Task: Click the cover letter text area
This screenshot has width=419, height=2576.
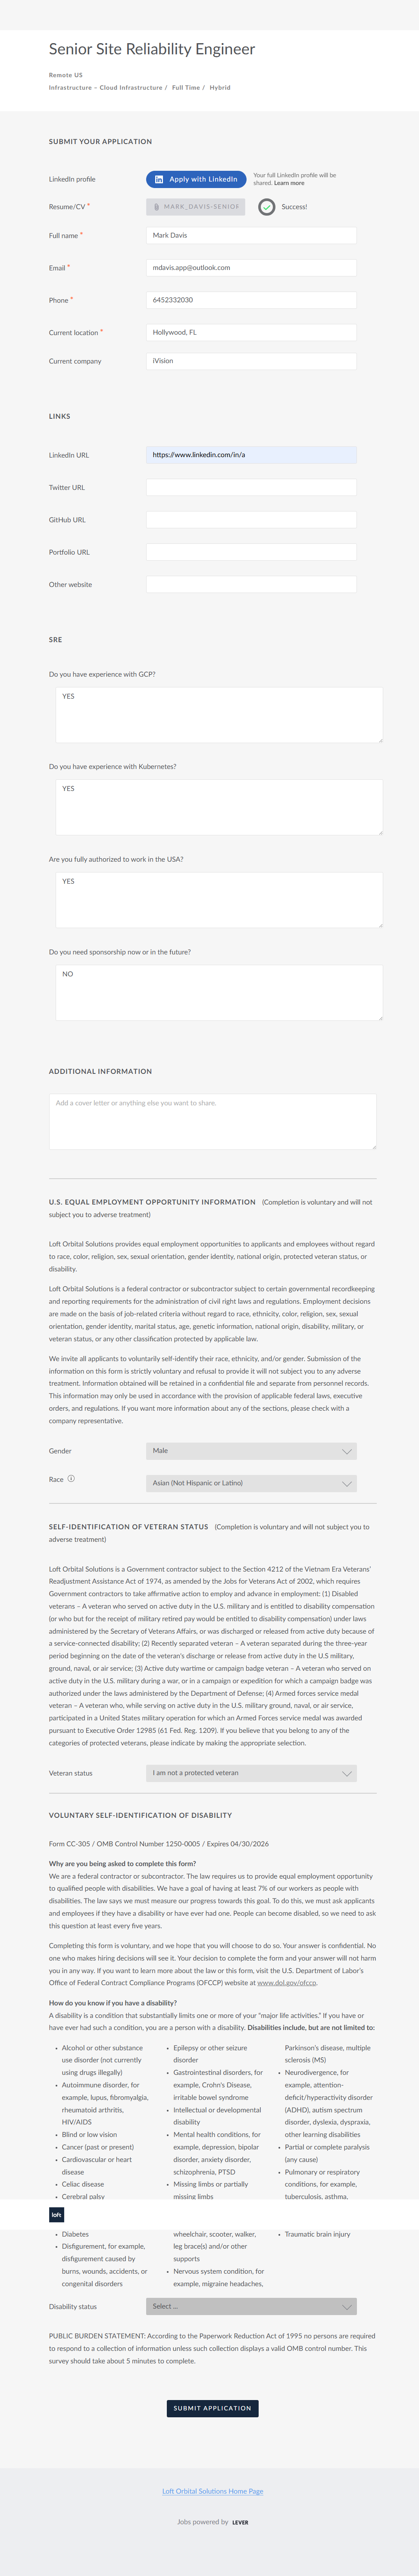Action: click(x=212, y=1121)
